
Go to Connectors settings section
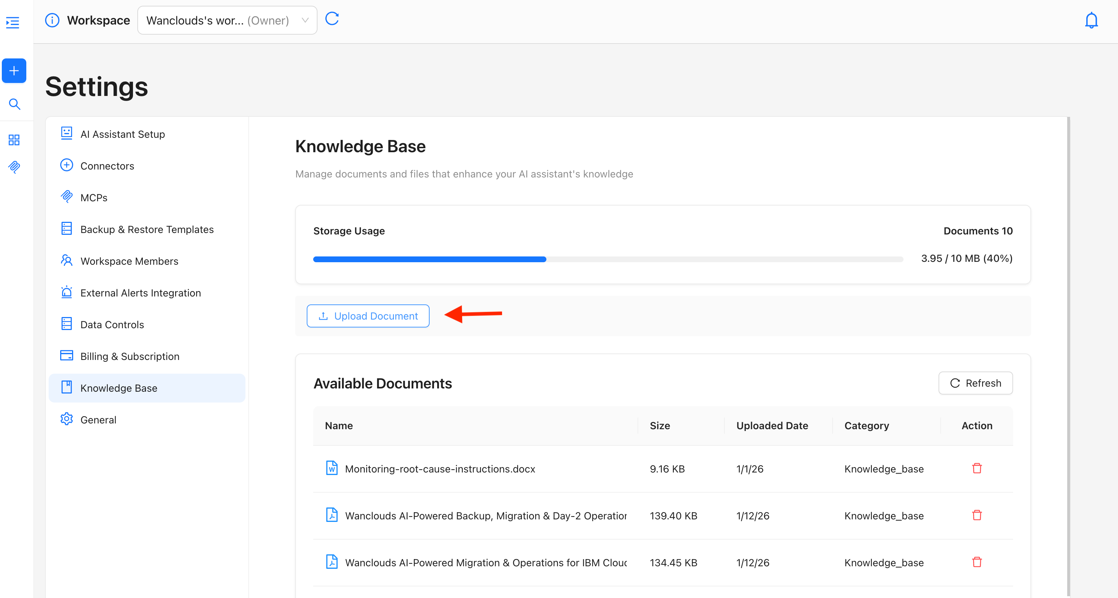pyautogui.click(x=107, y=166)
